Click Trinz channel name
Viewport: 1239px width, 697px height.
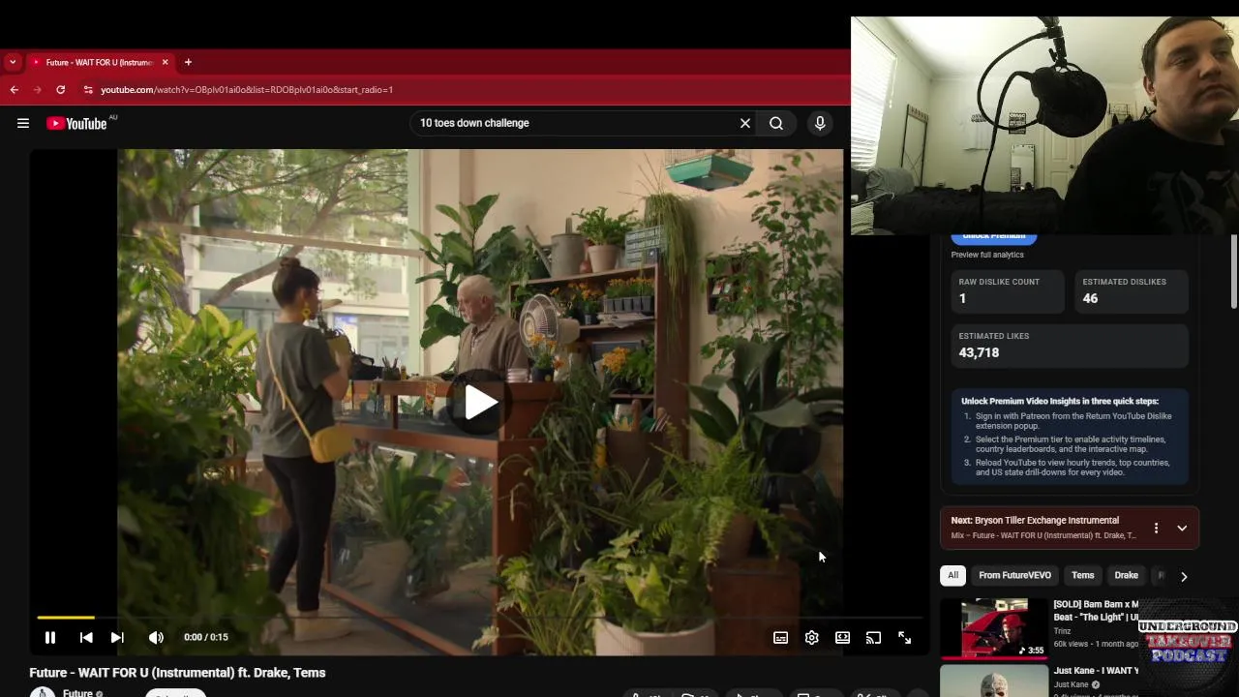[x=1062, y=631]
